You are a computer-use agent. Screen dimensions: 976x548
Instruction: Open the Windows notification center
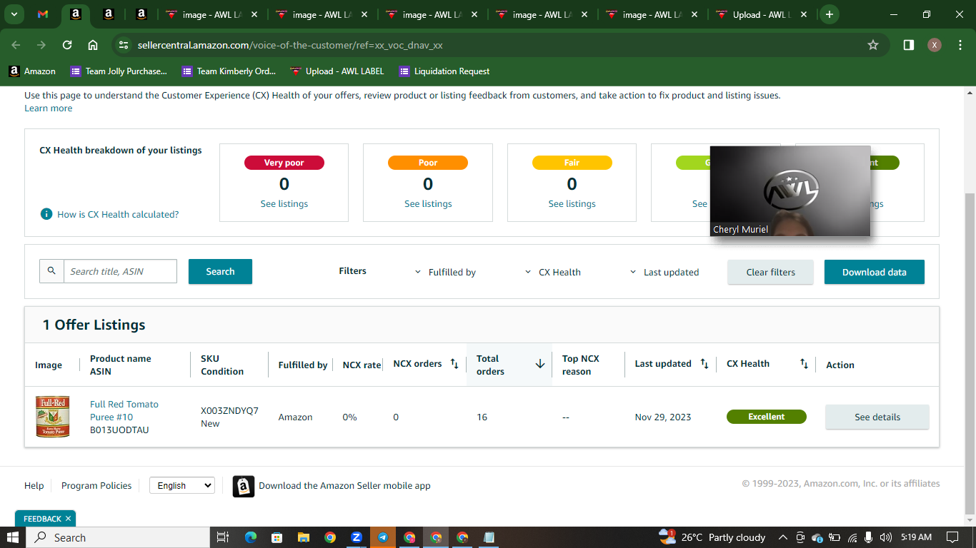tap(952, 537)
